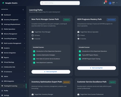121x97 pixels.
Task: Click the Admin icon in sidebar
Action: click(2, 76)
